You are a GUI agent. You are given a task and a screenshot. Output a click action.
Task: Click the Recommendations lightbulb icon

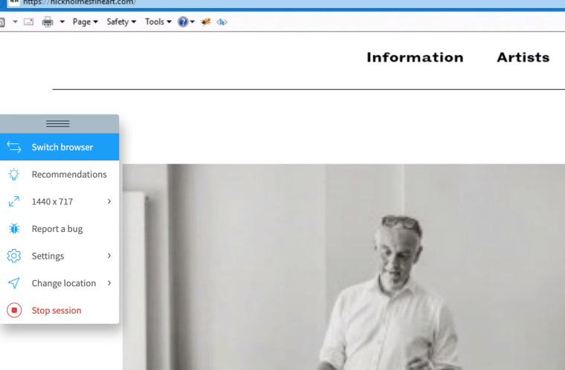pos(14,175)
